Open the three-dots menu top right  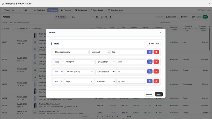(x=209, y=4)
